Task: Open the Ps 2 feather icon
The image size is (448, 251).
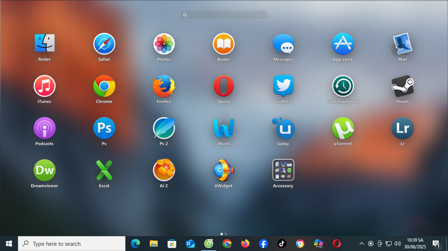Action: (164, 128)
